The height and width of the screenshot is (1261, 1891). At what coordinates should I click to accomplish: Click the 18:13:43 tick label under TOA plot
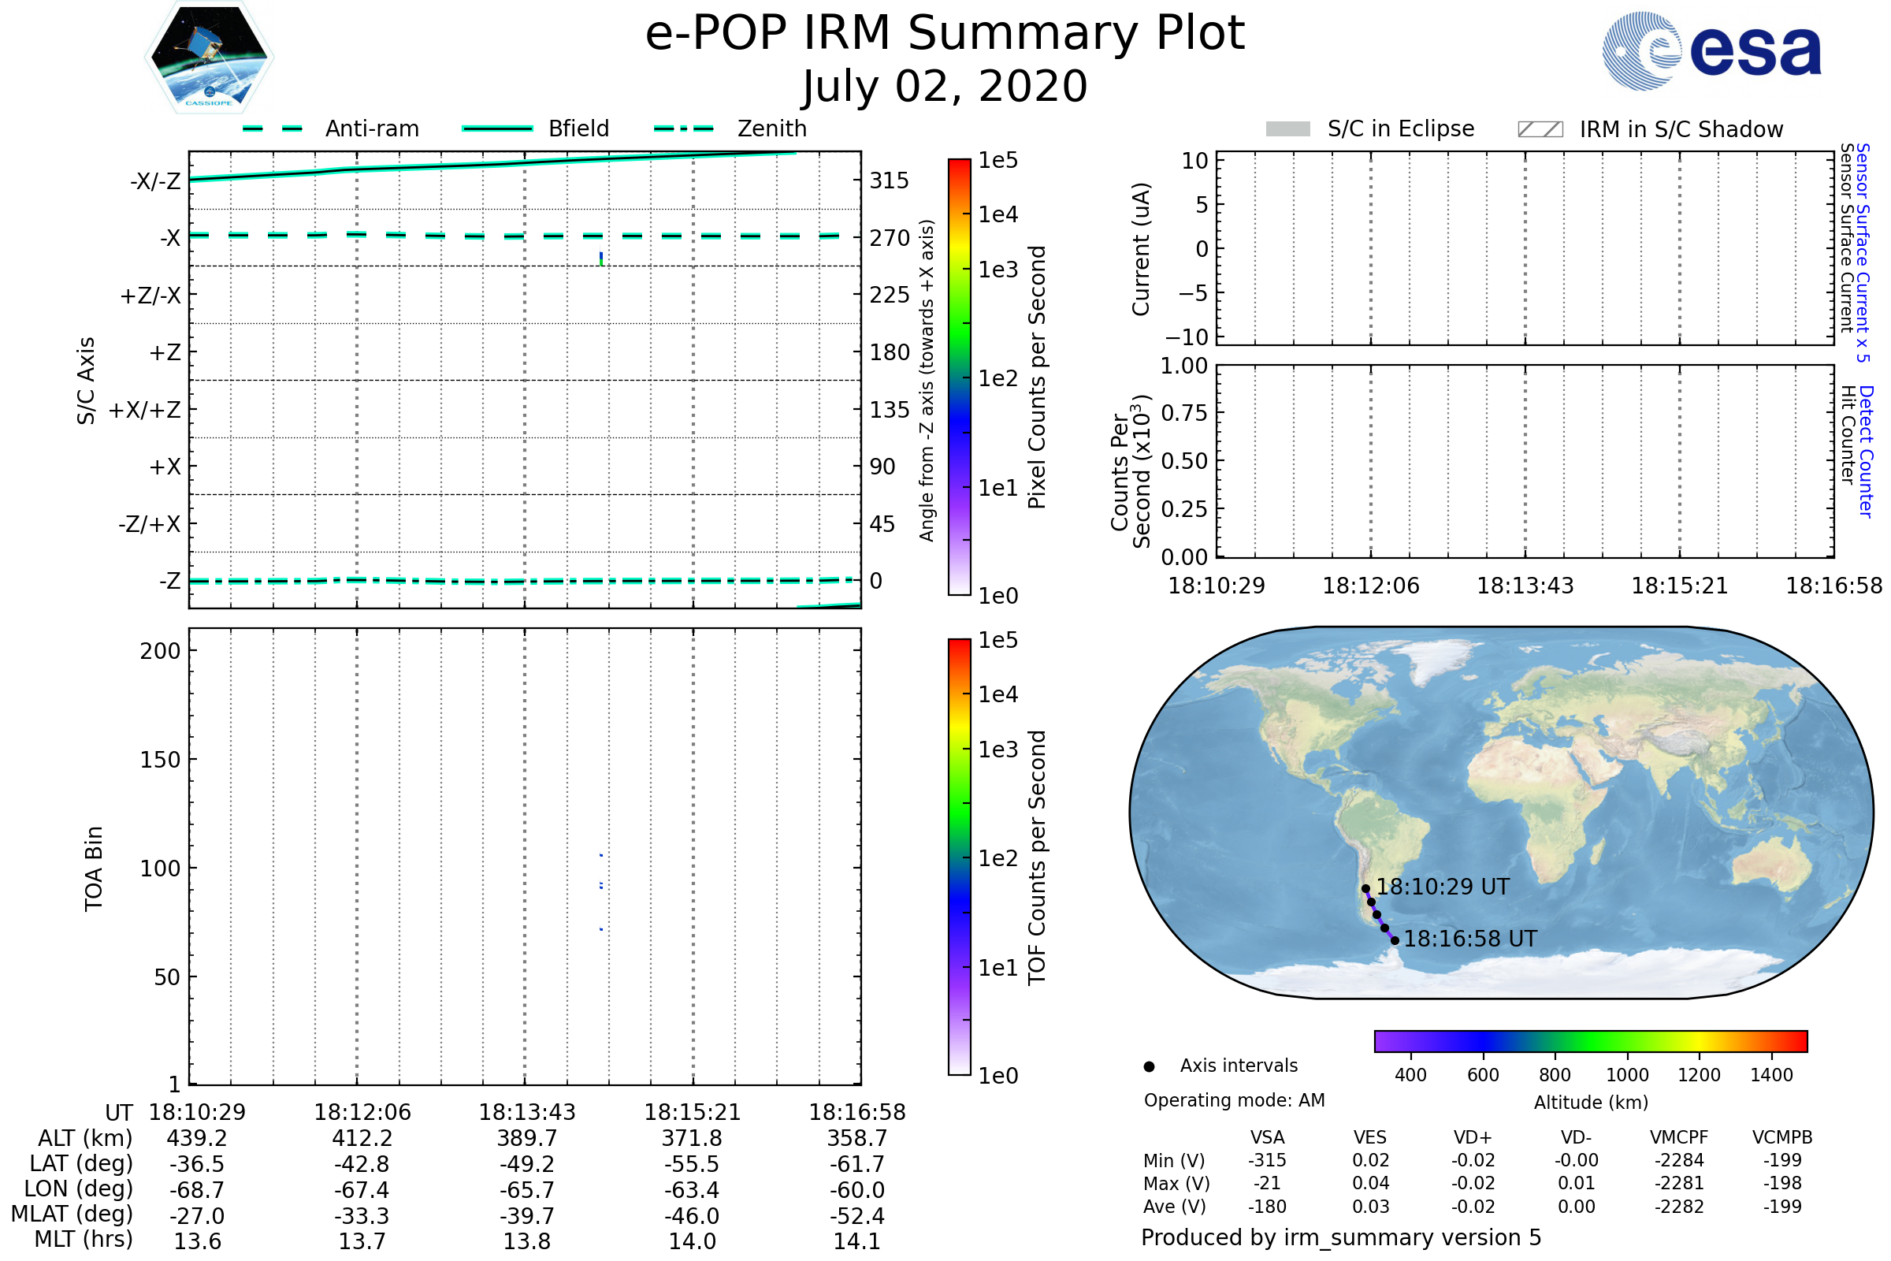[x=526, y=1112]
